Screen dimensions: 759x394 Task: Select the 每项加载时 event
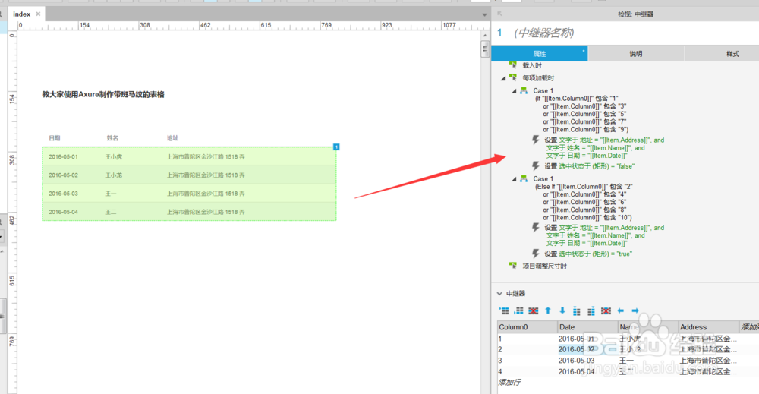538,78
